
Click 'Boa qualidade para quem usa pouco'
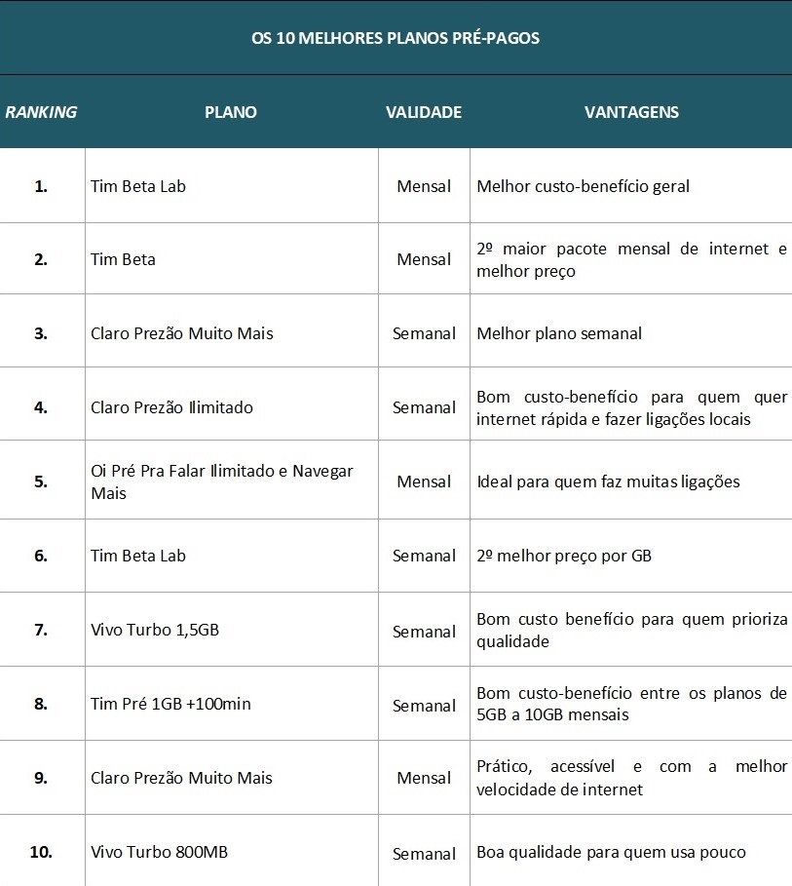611,852
